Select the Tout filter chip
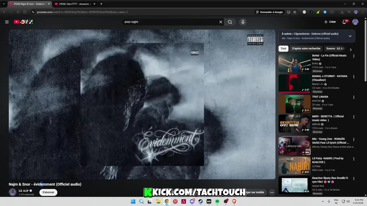Image resolution: width=367 pixels, height=206 pixels. 283,49
